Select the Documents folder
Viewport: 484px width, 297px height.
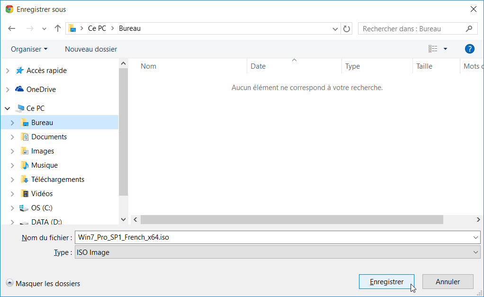(49, 137)
